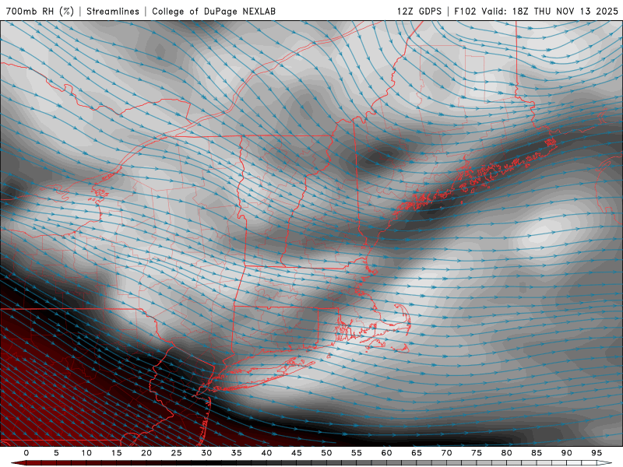Click the '90' value on the color scale
The width and height of the screenshot is (623, 467).
click(x=566, y=453)
